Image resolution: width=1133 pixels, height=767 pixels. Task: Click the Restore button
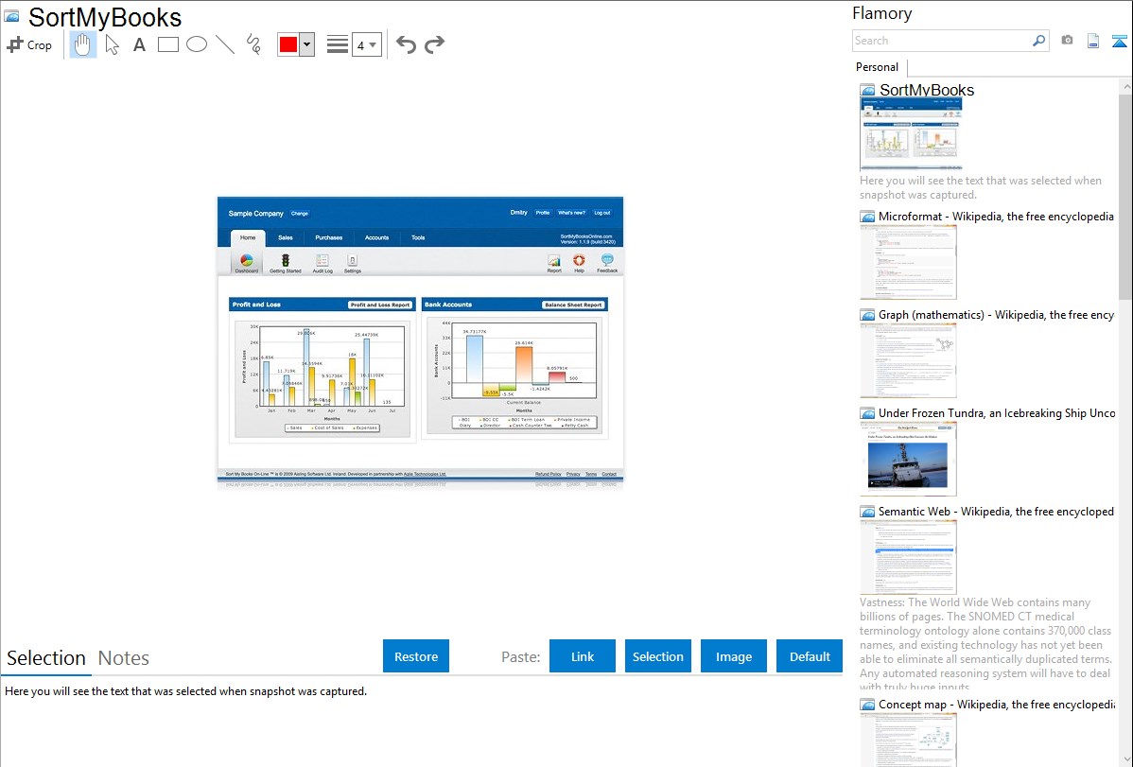tap(416, 656)
